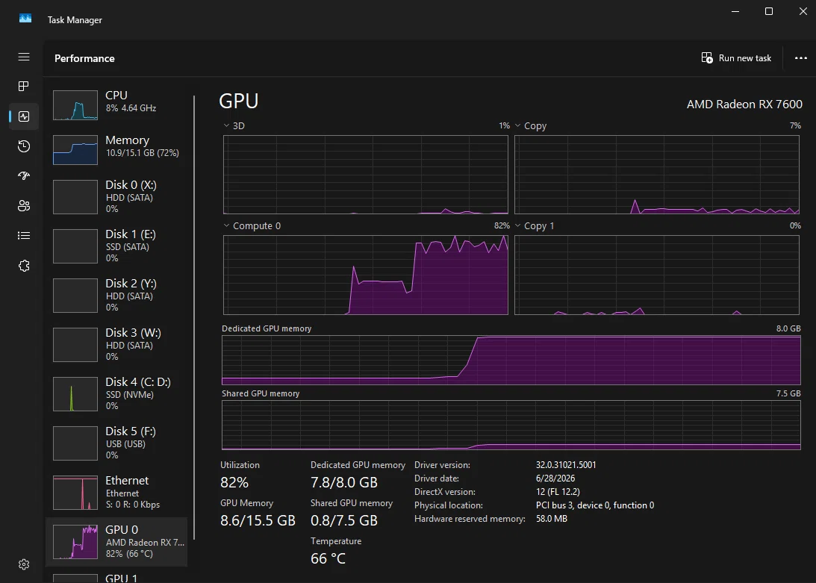Click the performance list vertical scrollbar
816x583 pixels.
[x=194, y=317]
